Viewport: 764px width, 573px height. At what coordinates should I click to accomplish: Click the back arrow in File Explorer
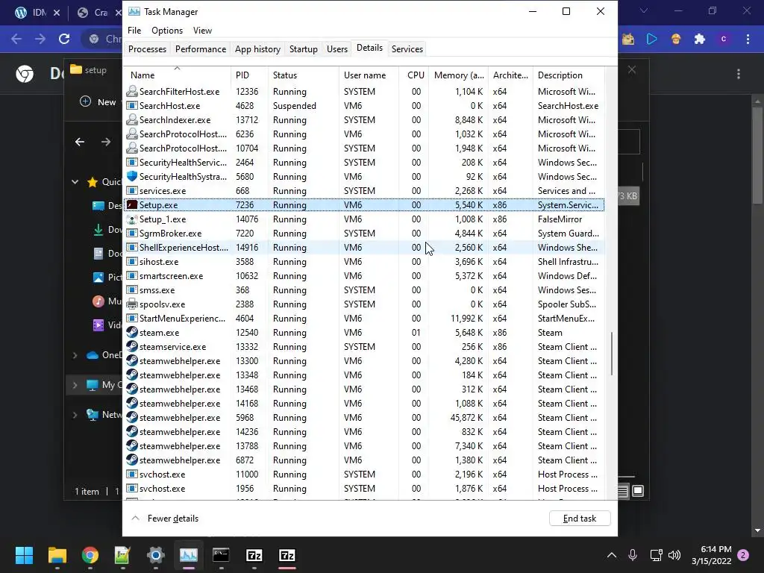(x=80, y=142)
